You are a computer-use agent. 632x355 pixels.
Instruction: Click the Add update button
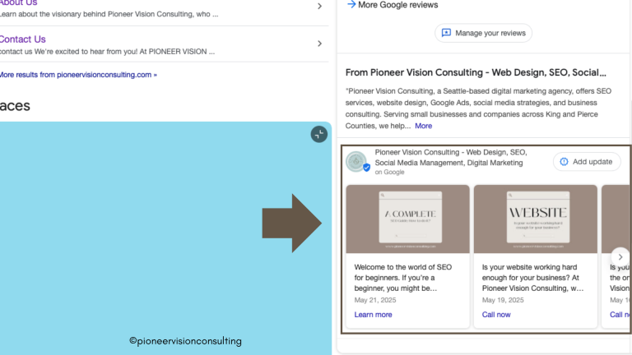(x=587, y=162)
